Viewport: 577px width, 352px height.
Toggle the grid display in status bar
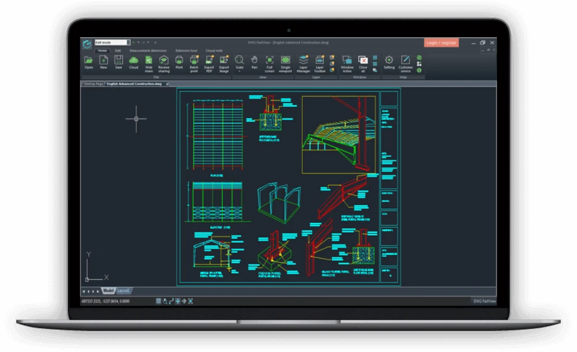click(x=158, y=301)
